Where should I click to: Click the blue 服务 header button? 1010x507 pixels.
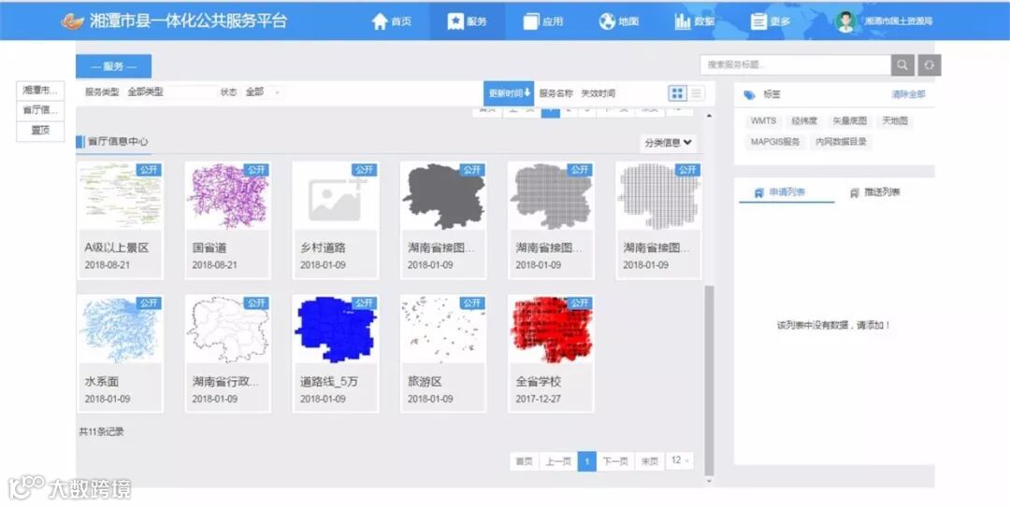pyautogui.click(x=113, y=66)
